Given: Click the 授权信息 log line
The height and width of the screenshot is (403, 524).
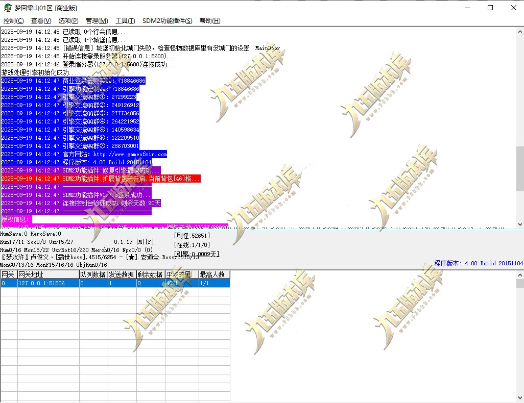Looking at the screenshot, I should pos(16,219).
